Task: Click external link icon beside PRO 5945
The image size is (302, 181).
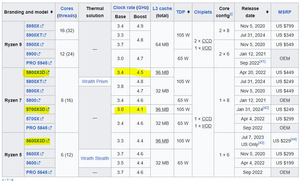Action: pos(50,63)
